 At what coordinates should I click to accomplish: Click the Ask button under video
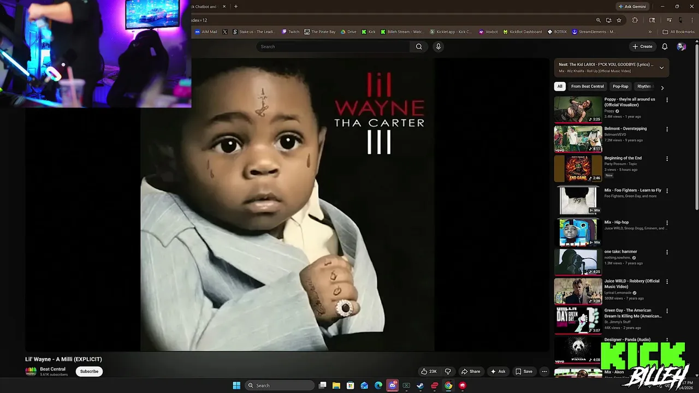[x=498, y=371]
